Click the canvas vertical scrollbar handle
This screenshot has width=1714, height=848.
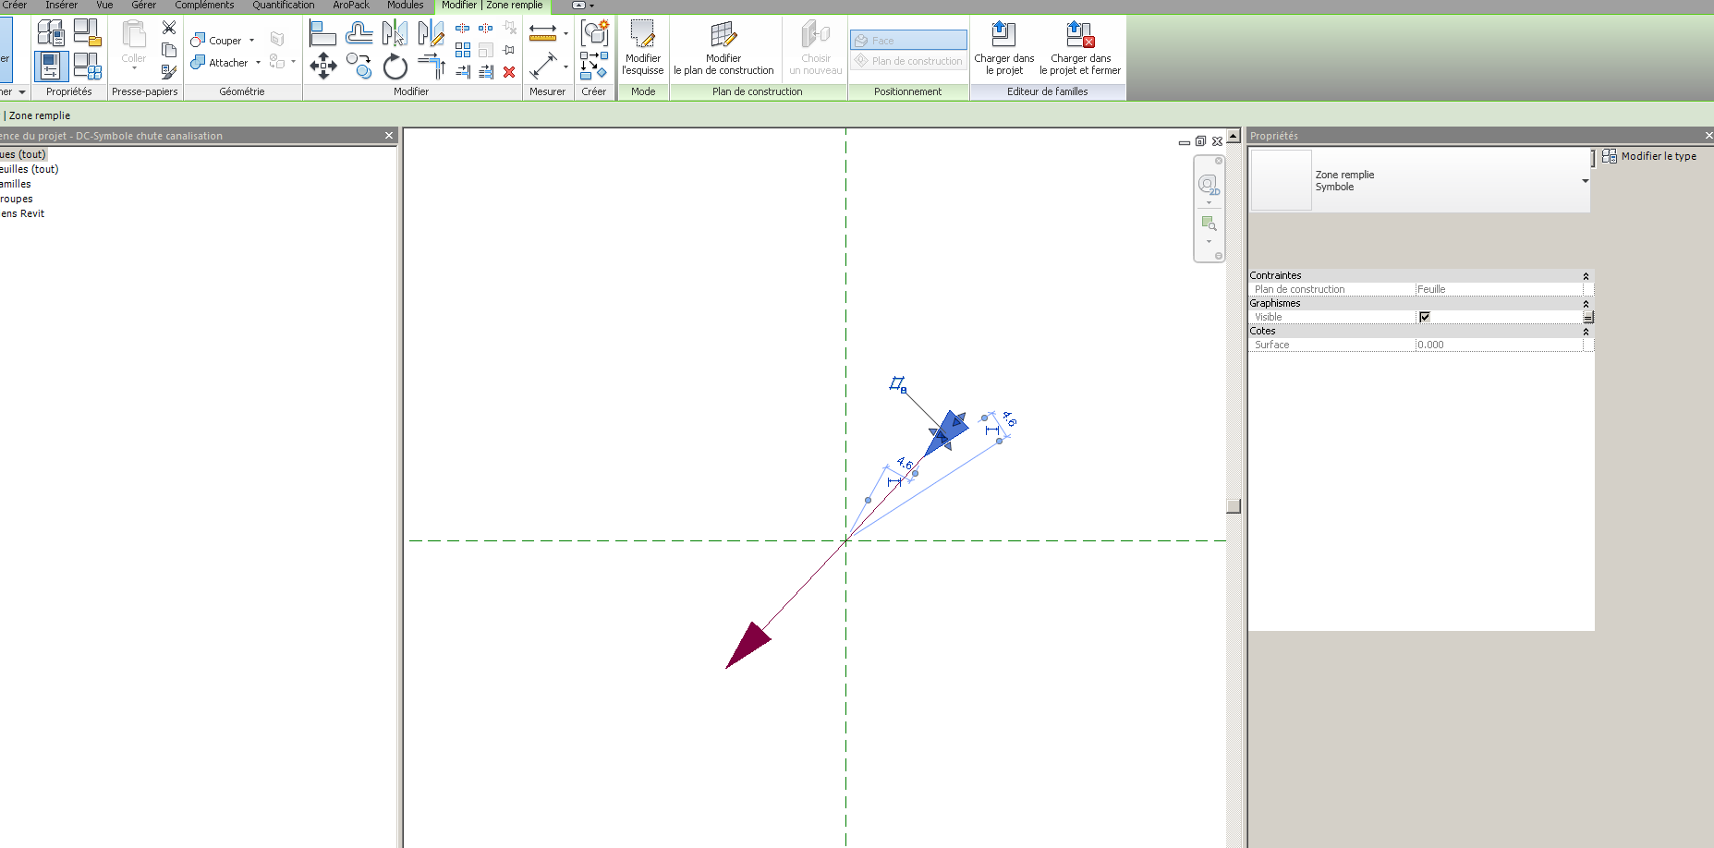click(x=1233, y=505)
